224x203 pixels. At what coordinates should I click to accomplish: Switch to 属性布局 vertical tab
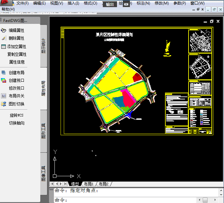click(44, 88)
